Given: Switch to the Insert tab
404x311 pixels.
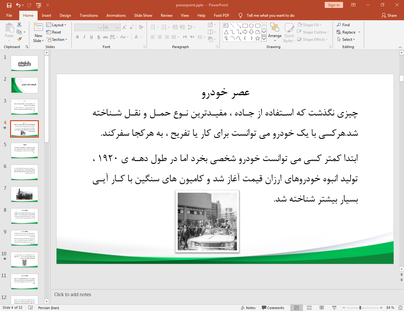Looking at the screenshot, I should click(x=46, y=15).
